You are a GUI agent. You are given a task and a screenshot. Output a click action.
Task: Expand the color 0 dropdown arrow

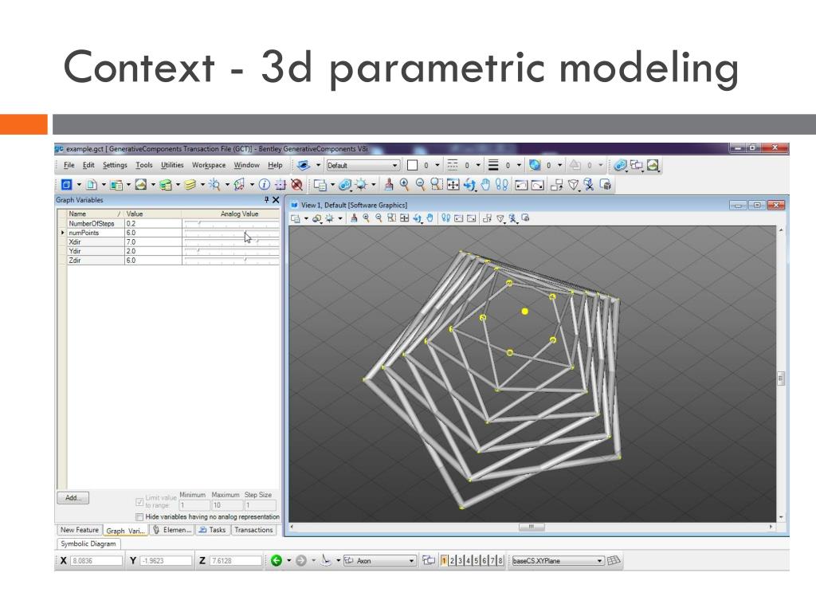(437, 166)
